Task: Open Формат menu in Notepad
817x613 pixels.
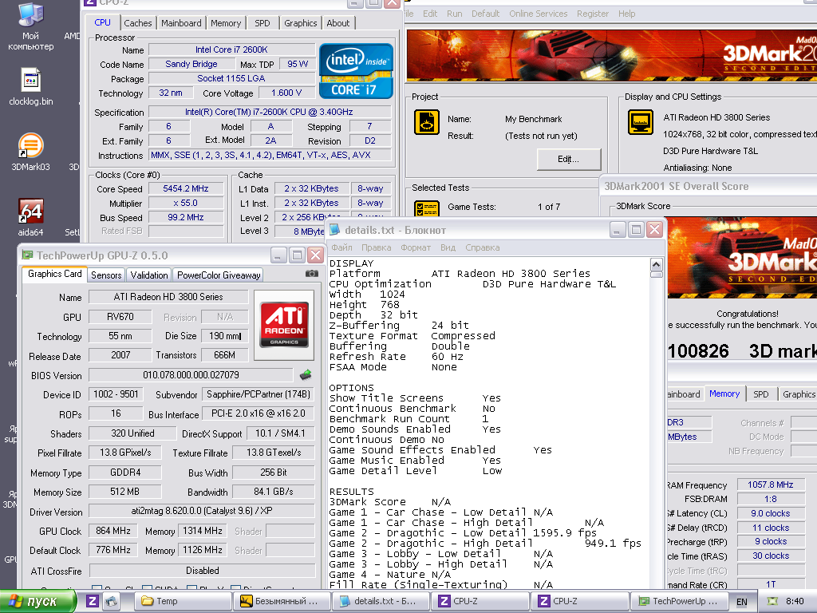Action: coord(416,247)
